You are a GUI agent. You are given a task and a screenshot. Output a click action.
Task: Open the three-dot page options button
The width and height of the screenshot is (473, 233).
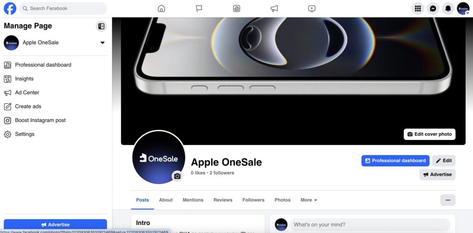[448, 200]
